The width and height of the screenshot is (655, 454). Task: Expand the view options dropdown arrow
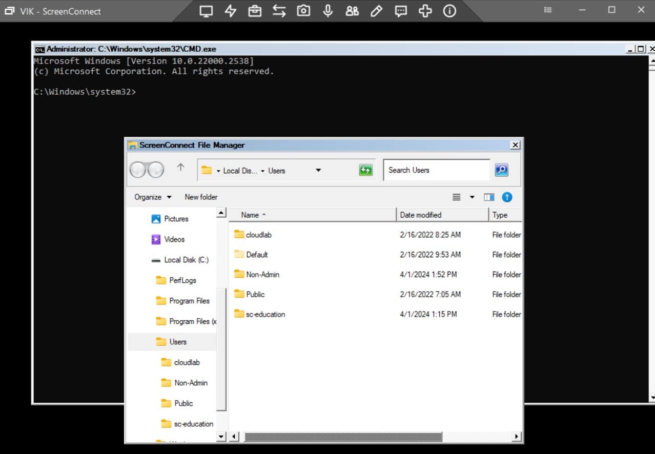[x=472, y=197]
